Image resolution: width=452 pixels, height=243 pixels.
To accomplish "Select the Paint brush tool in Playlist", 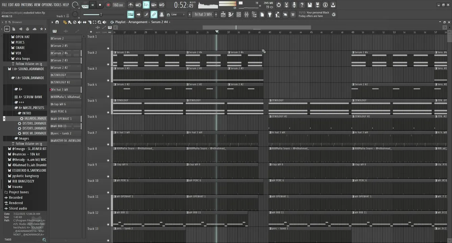I will 70,22.
